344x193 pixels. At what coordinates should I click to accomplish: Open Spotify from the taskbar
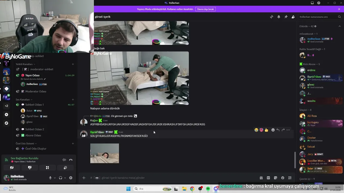point(208,189)
